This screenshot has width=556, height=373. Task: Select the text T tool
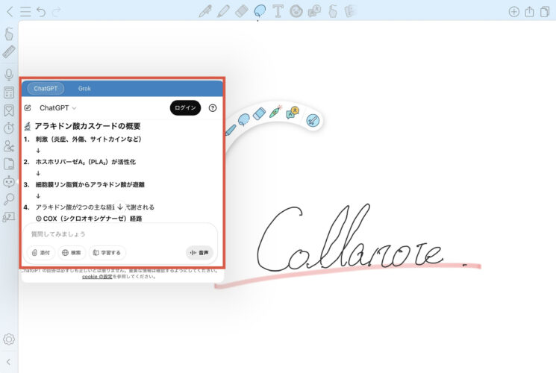[278, 11]
